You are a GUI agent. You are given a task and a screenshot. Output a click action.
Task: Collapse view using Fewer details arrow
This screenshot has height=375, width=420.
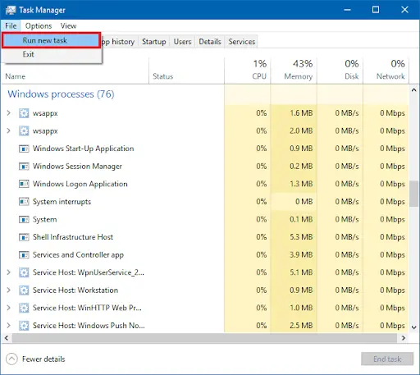tap(11, 359)
